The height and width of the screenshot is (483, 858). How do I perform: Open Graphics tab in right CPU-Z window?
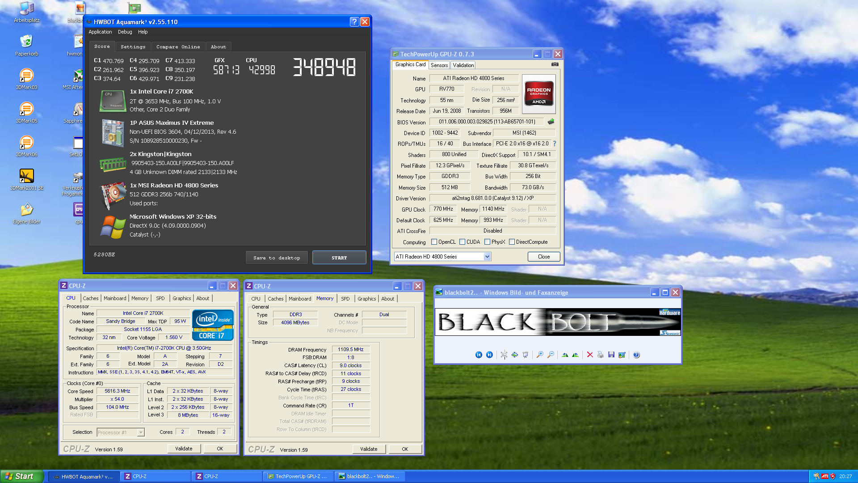pos(366,299)
